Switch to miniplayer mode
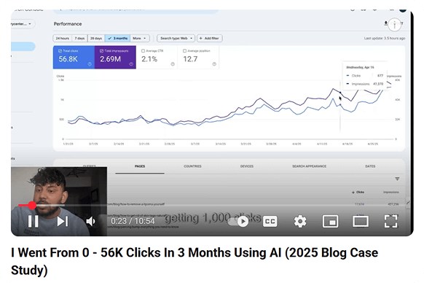This screenshot has width=424, height=283. pyautogui.click(x=331, y=222)
